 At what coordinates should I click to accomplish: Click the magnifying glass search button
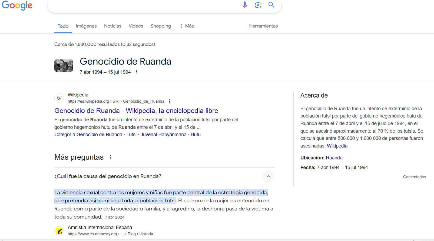271,5
